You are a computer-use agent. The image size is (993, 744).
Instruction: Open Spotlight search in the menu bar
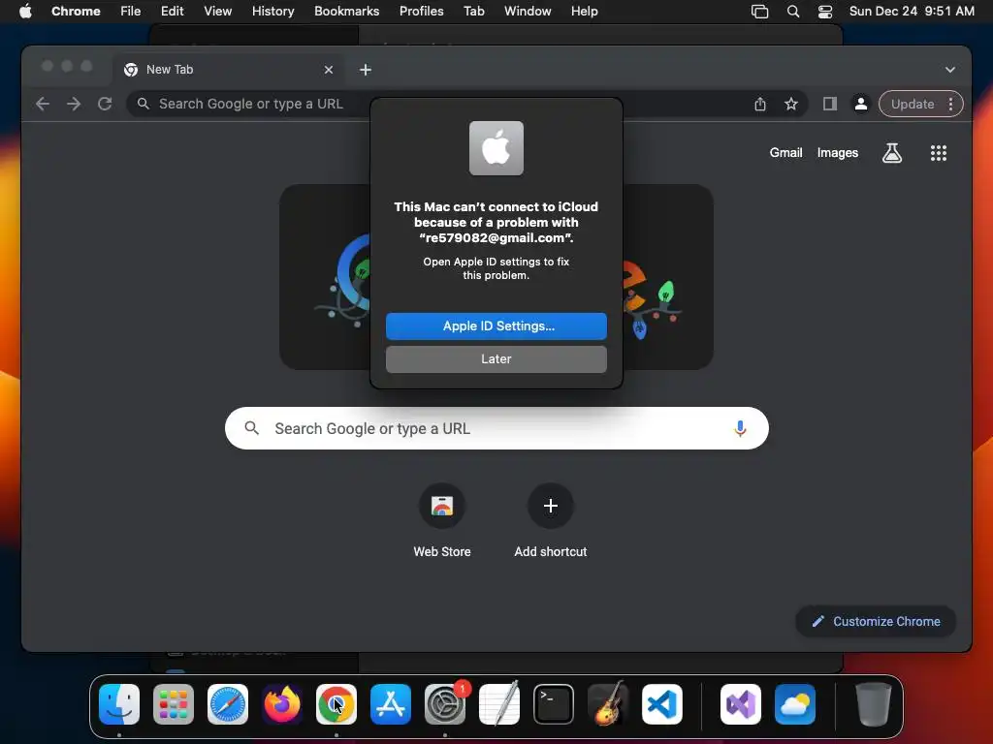pyautogui.click(x=793, y=11)
